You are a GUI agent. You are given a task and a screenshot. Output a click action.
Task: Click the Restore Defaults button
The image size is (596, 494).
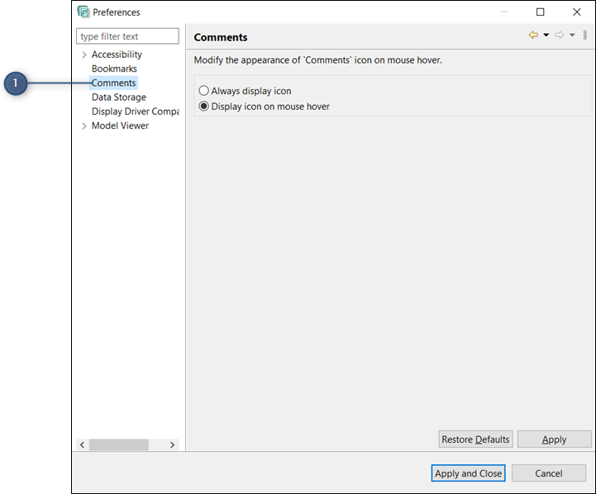tap(475, 439)
